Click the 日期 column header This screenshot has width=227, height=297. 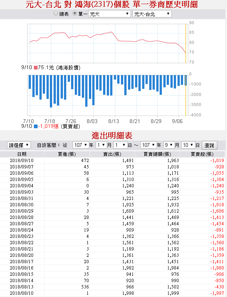pos(22,154)
